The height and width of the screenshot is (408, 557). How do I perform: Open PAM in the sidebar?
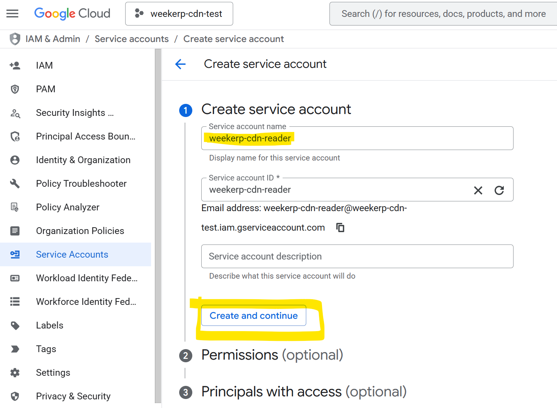tap(46, 89)
